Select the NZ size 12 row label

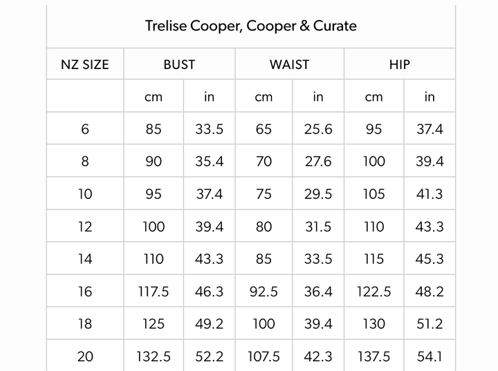(85, 227)
